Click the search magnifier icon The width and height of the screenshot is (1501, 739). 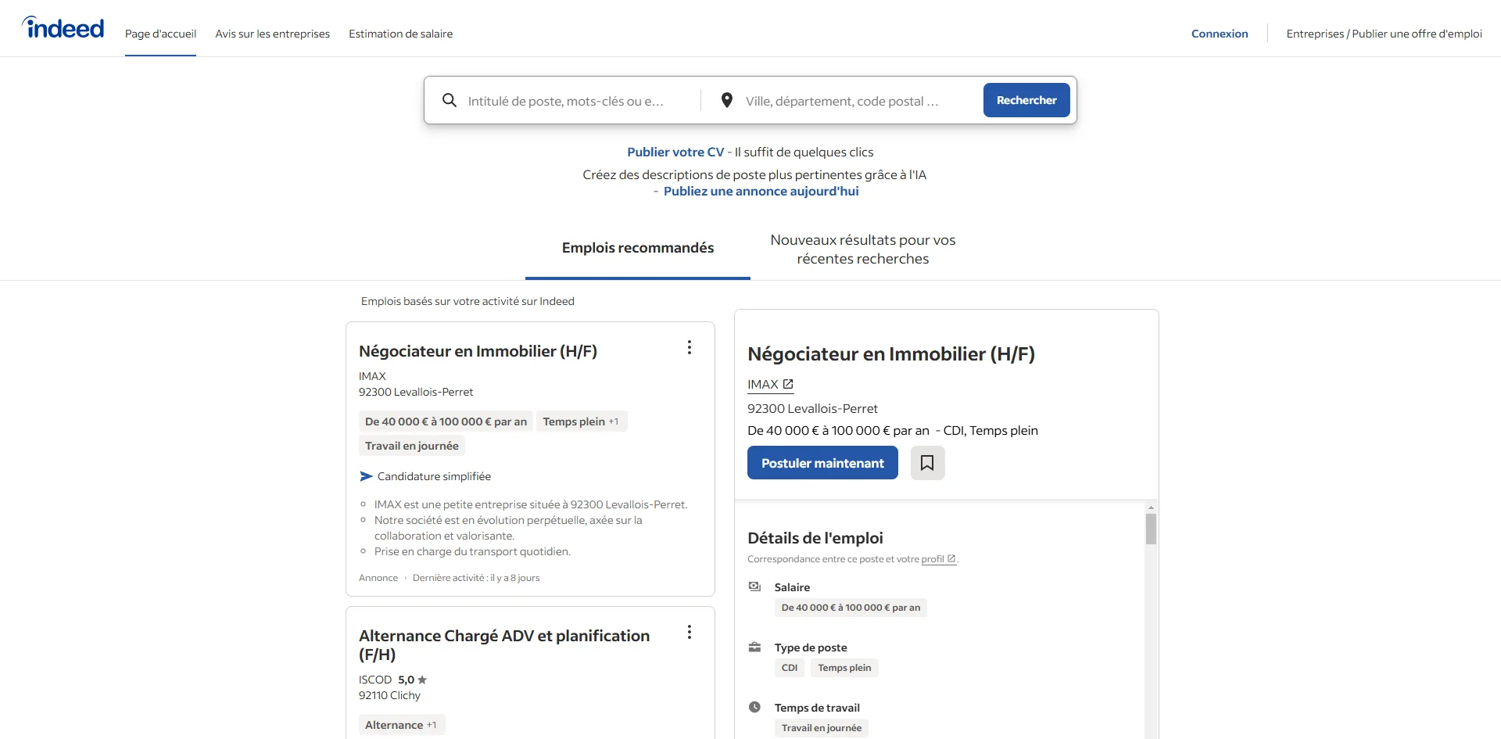pyautogui.click(x=450, y=100)
